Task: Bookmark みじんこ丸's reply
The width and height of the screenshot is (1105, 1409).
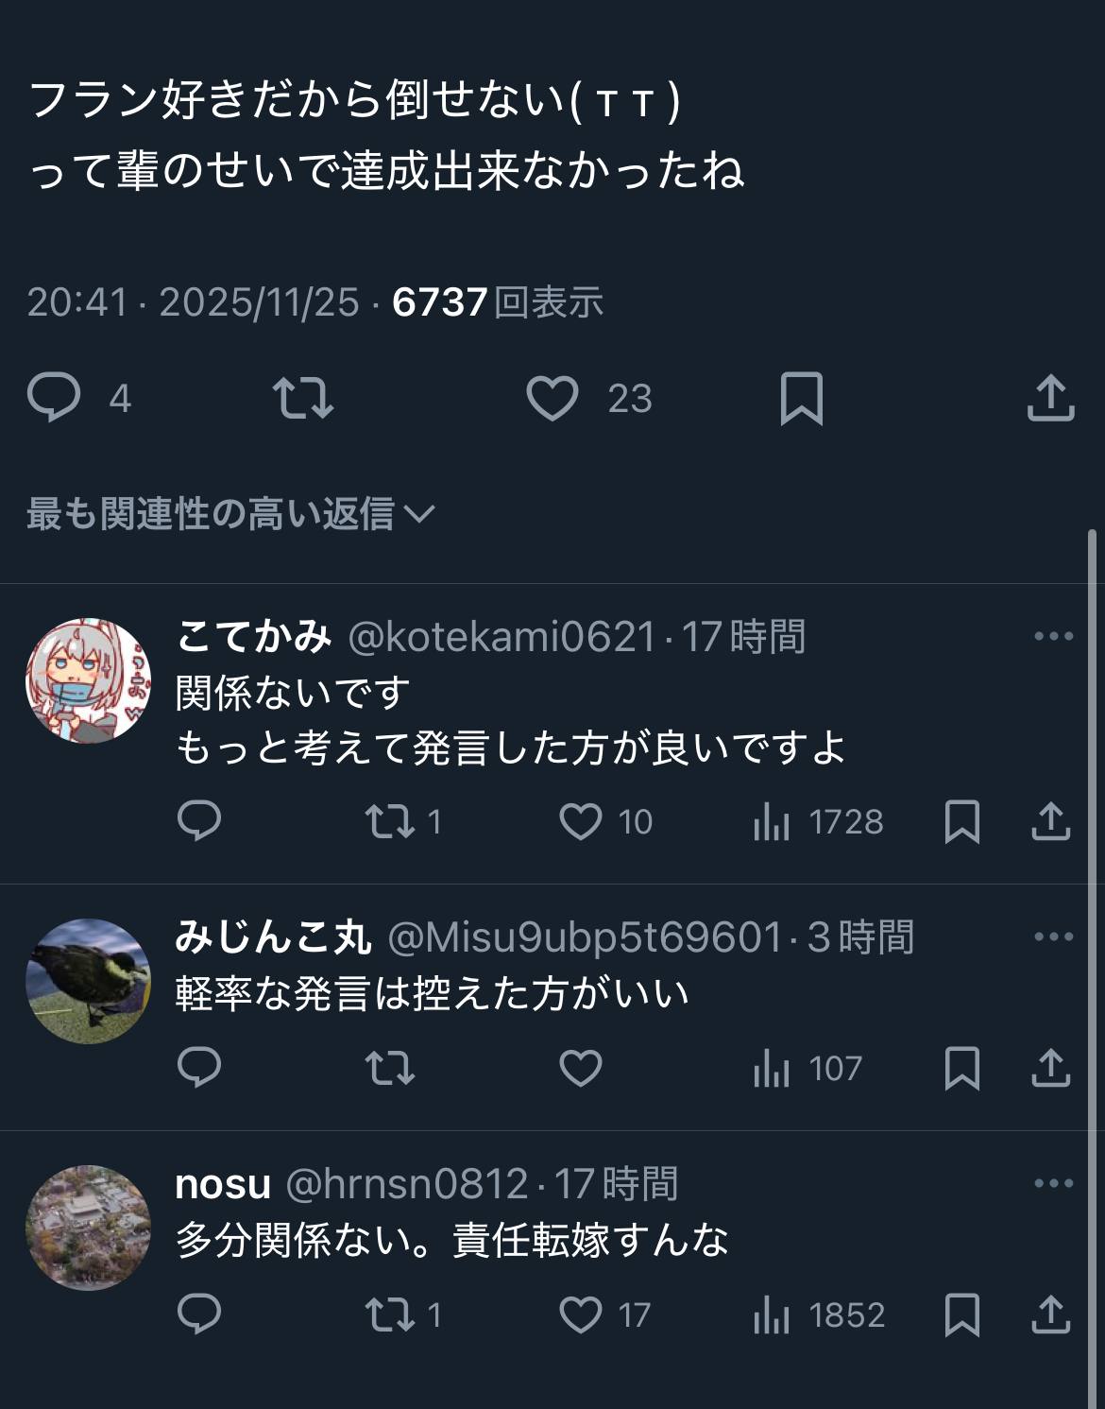Action: (x=961, y=1068)
